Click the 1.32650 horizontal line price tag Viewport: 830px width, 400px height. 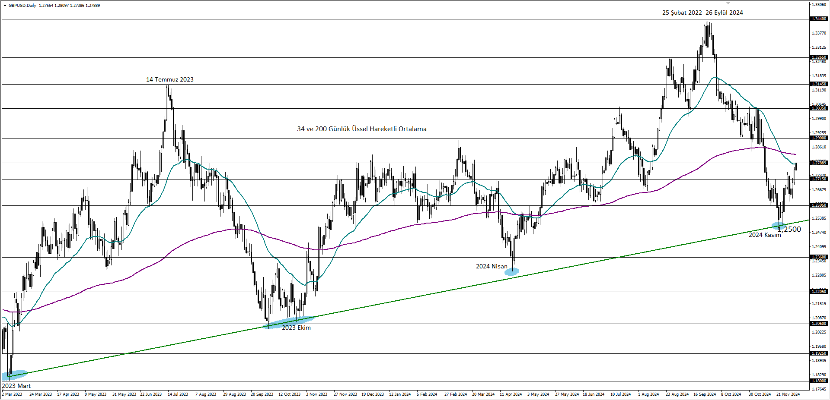click(x=819, y=57)
